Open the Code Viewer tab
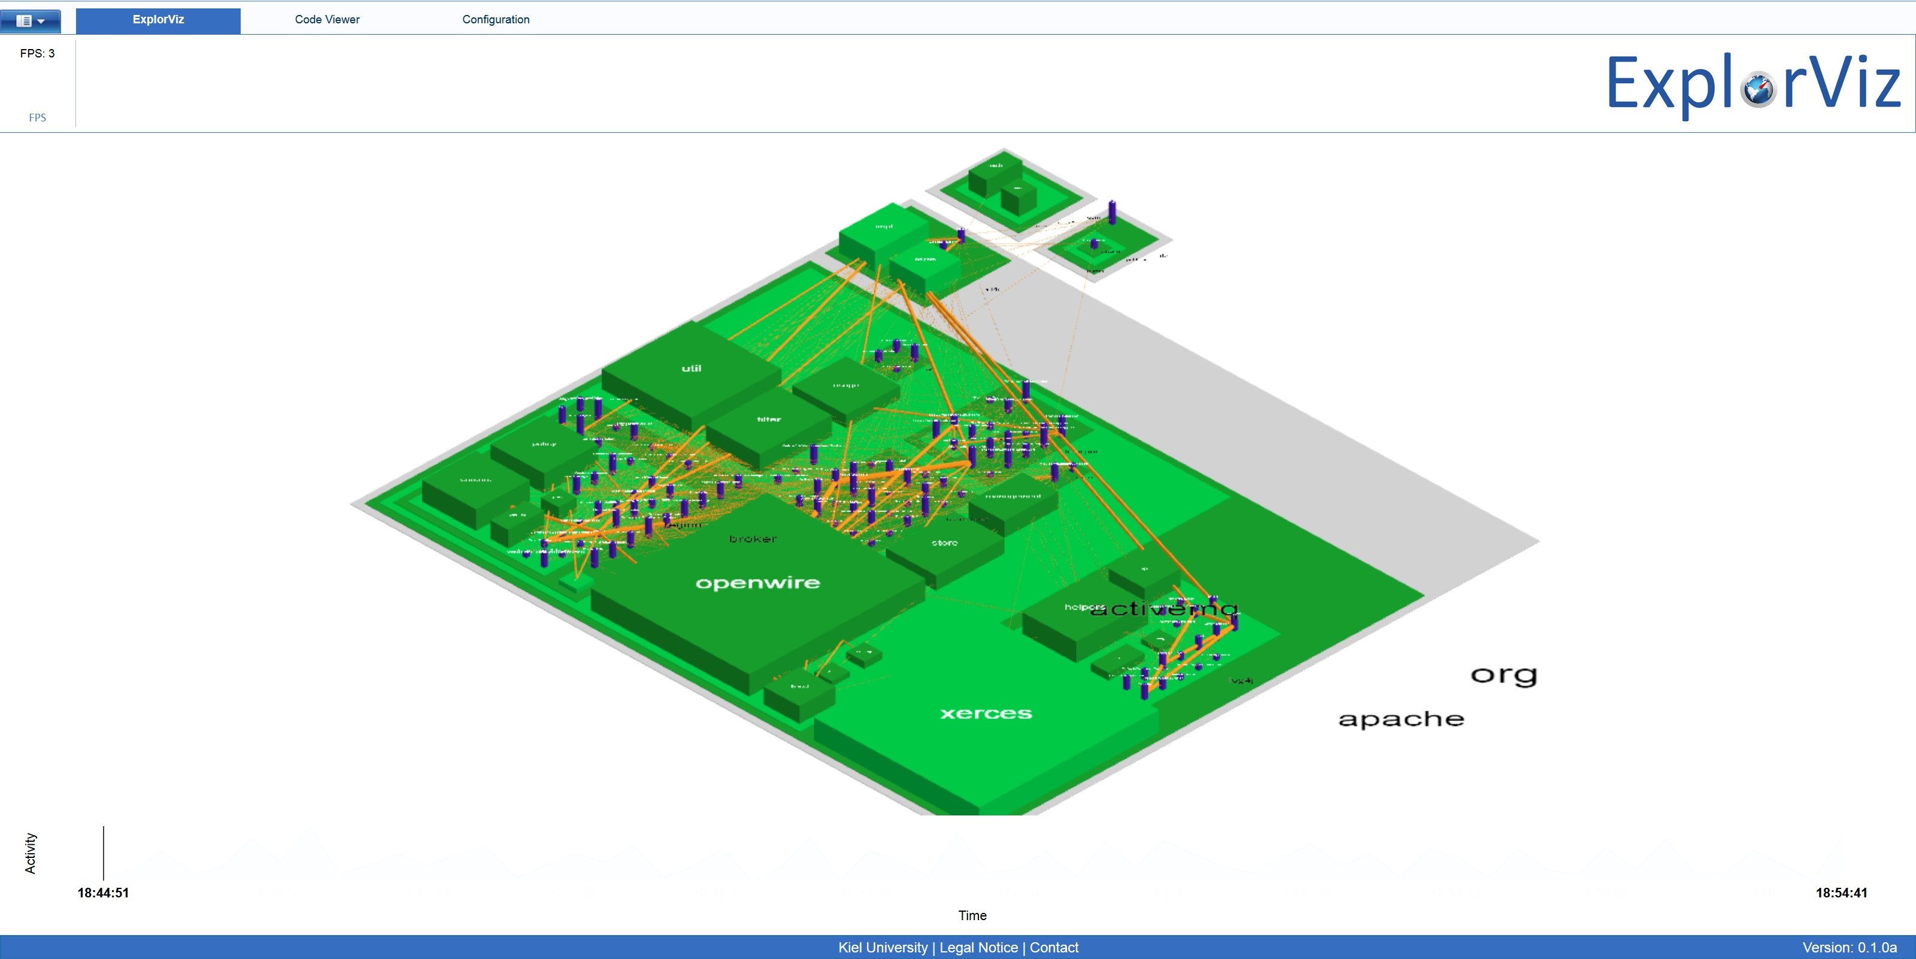Screen dimensions: 1916x959 [328, 20]
